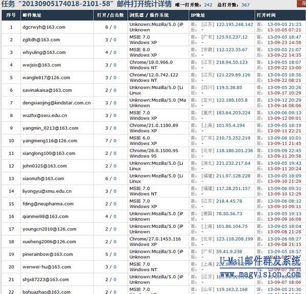The height and width of the screenshot is (294, 306).
Task: Select email xianglong100@163.com
Action: click(x=49, y=153)
